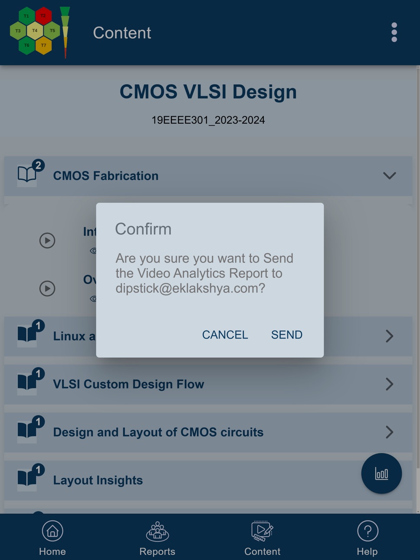Open the Help tab

[x=367, y=538]
